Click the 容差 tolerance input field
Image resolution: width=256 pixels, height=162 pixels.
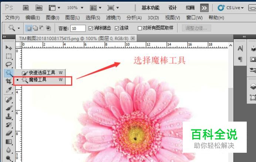(x=78, y=28)
